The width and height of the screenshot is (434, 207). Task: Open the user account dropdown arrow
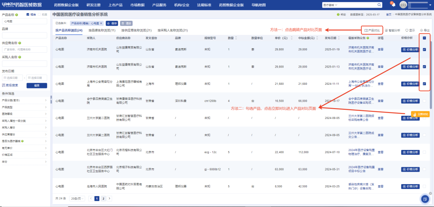click(x=430, y=5)
